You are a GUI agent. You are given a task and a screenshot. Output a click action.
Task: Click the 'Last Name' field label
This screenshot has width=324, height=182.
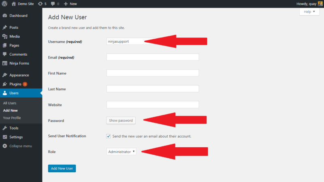pyautogui.click(x=57, y=89)
